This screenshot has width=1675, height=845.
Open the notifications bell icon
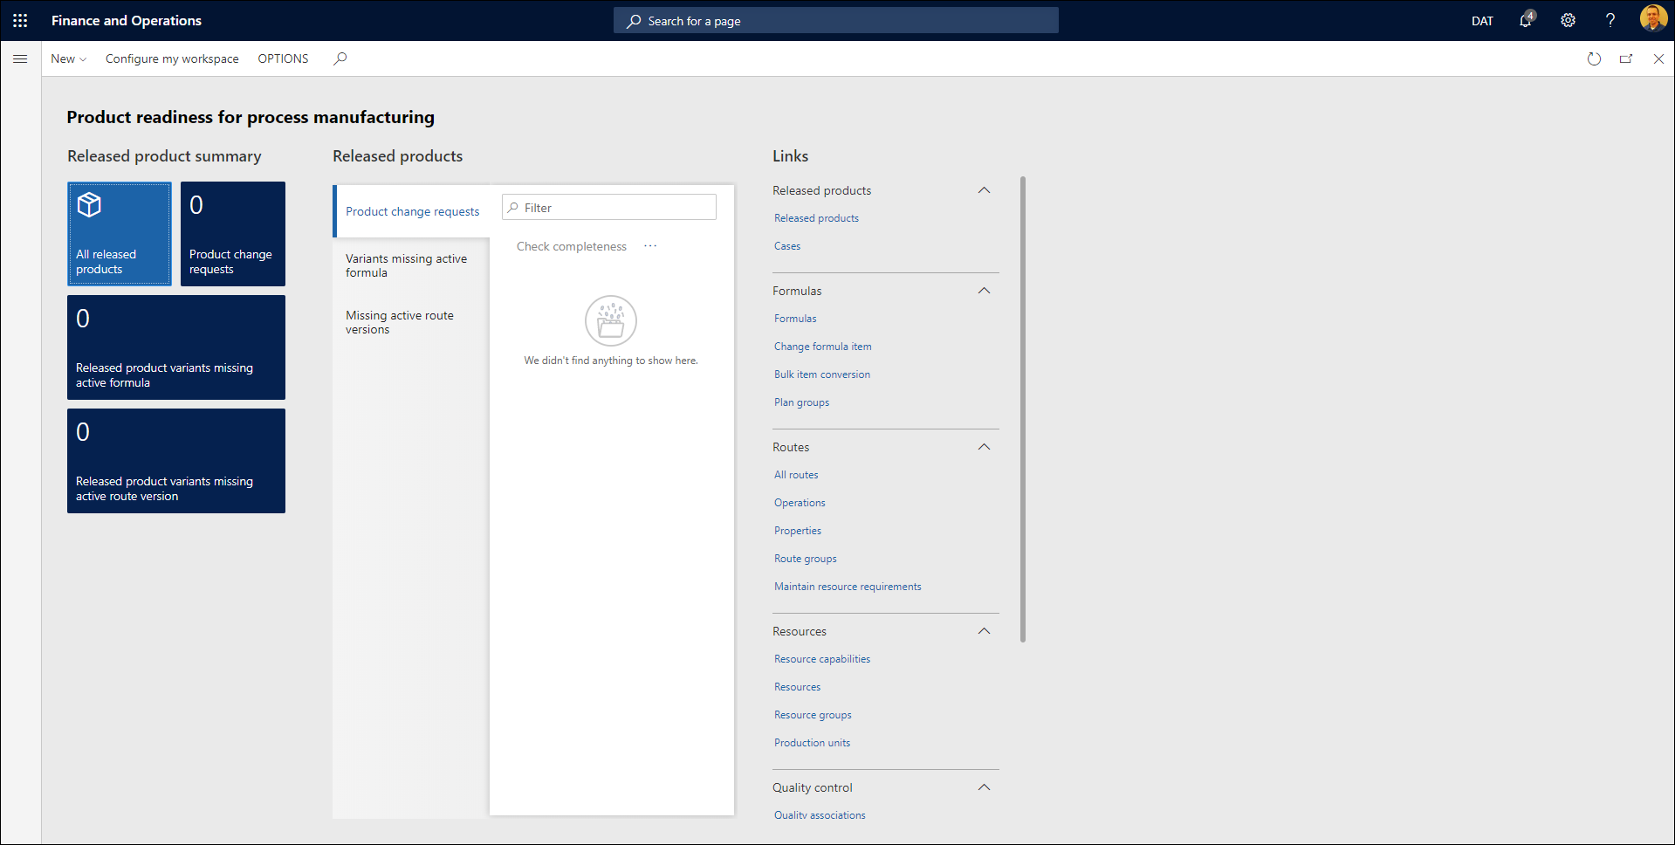[x=1526, y=20]
